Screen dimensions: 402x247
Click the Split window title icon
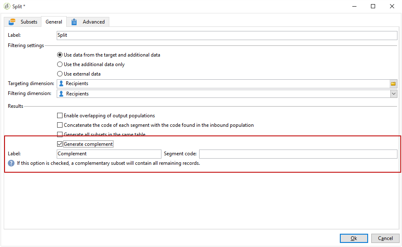point(7,6)
